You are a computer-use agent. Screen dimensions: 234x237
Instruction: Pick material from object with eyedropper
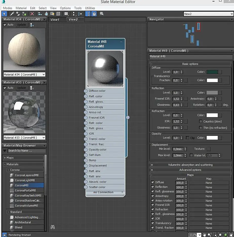[x=12, y=14]
